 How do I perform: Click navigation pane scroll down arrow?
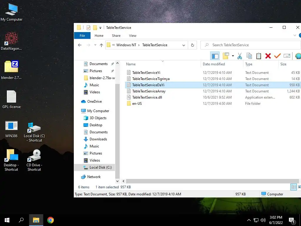coord(118,181)
